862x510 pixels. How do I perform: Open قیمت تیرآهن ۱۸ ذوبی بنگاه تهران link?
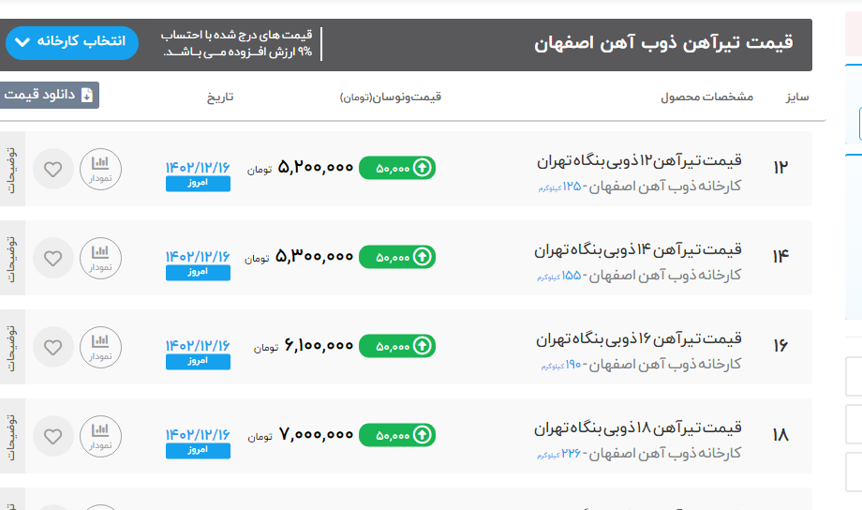(x=639, y=427)
